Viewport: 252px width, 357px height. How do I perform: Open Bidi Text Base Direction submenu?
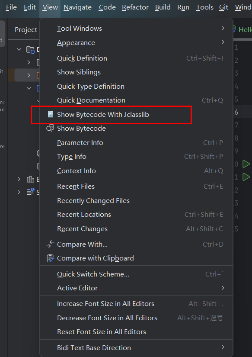(136, 347)
